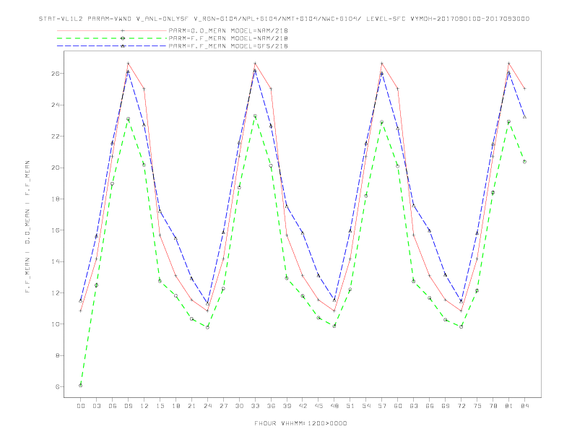The height and width of the screenshot is (442, 572).
Task: Click legend entry PARM=O.O_MEAN MODEL=NAM/218
Action: click(228, 30)
